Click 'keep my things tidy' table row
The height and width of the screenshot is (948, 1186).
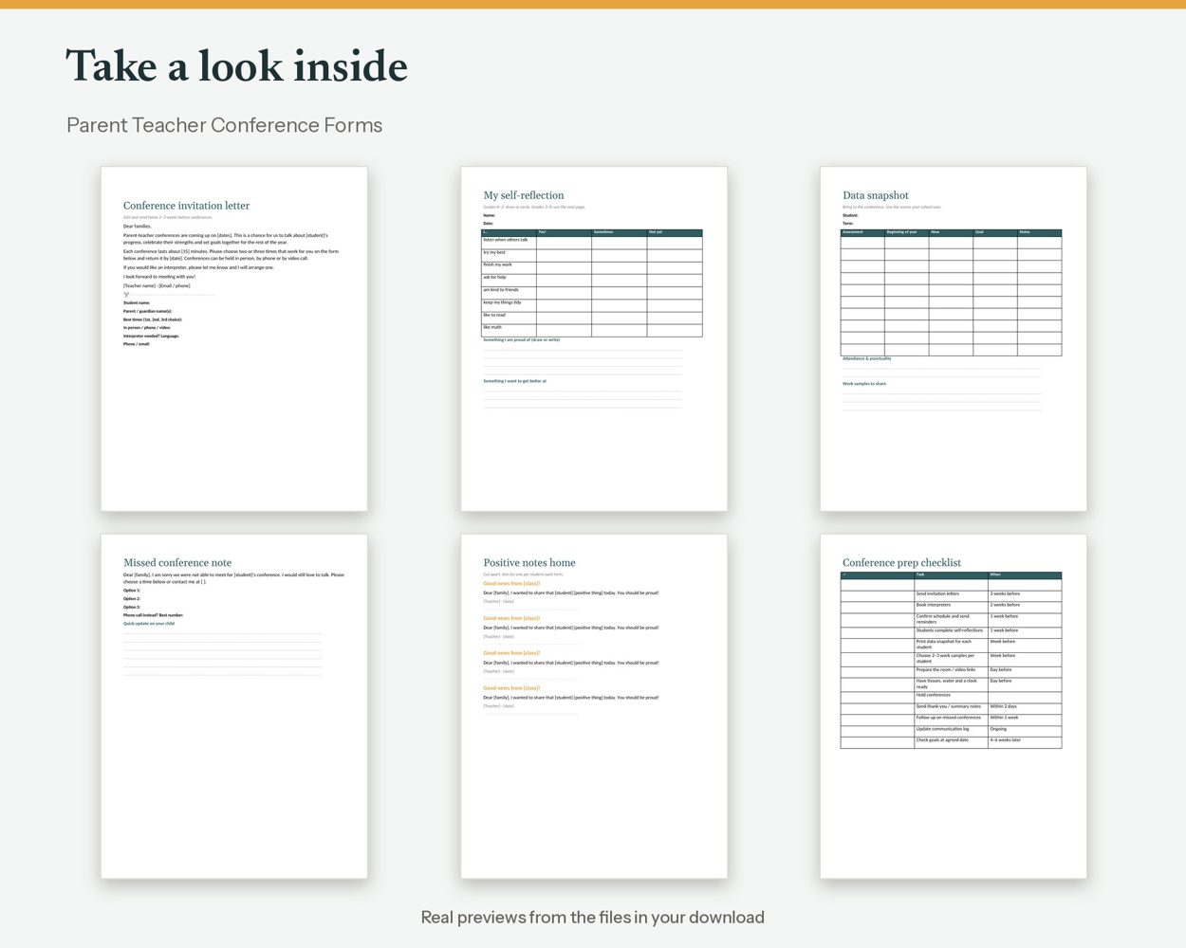[592, 305]
